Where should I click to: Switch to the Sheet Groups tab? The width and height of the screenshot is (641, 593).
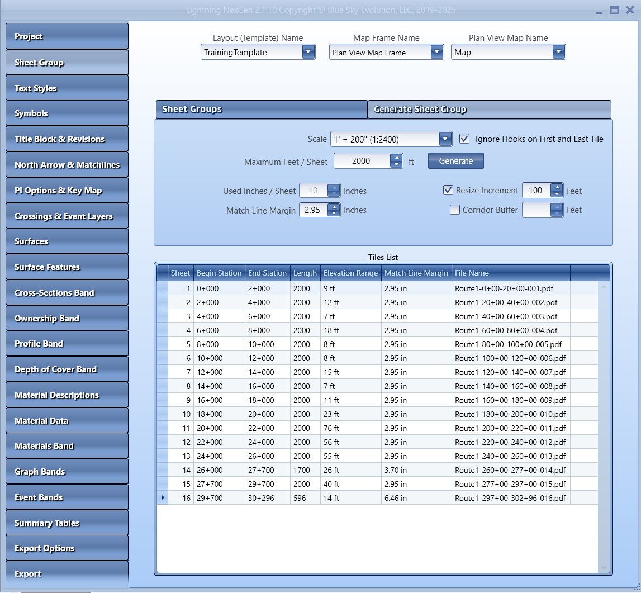click(x=262, y=109)
